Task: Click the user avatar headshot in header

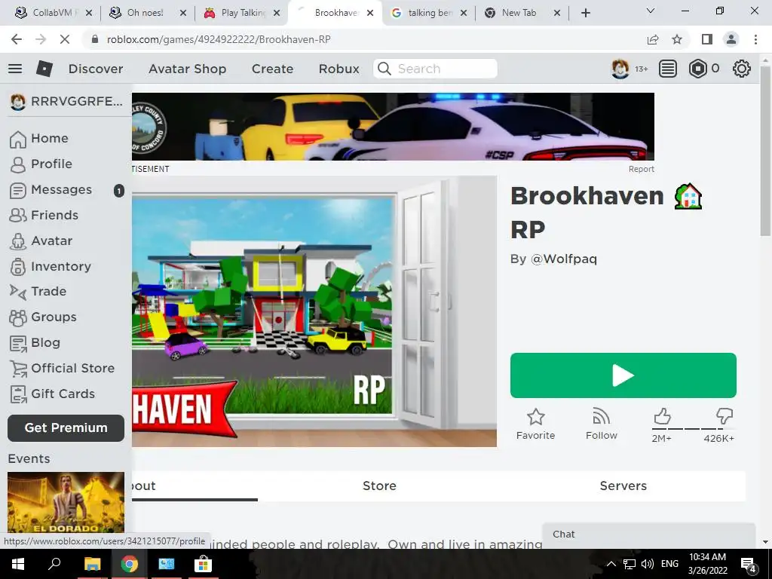Action: [620, 69]
